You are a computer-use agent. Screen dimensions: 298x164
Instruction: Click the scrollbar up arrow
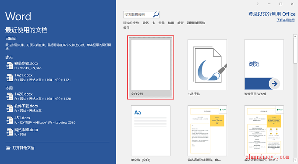coord(295,36)
